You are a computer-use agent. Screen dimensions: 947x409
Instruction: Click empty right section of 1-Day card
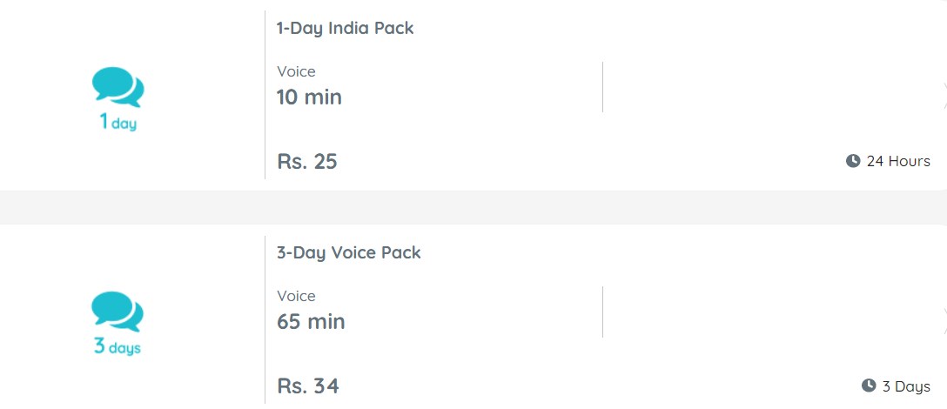[x=770, y=87]
